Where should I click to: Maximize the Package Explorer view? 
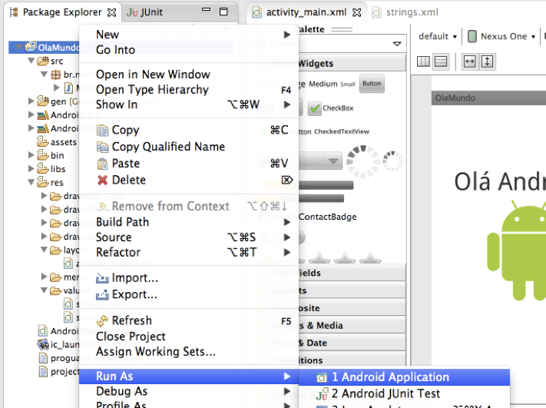(223, 12)
